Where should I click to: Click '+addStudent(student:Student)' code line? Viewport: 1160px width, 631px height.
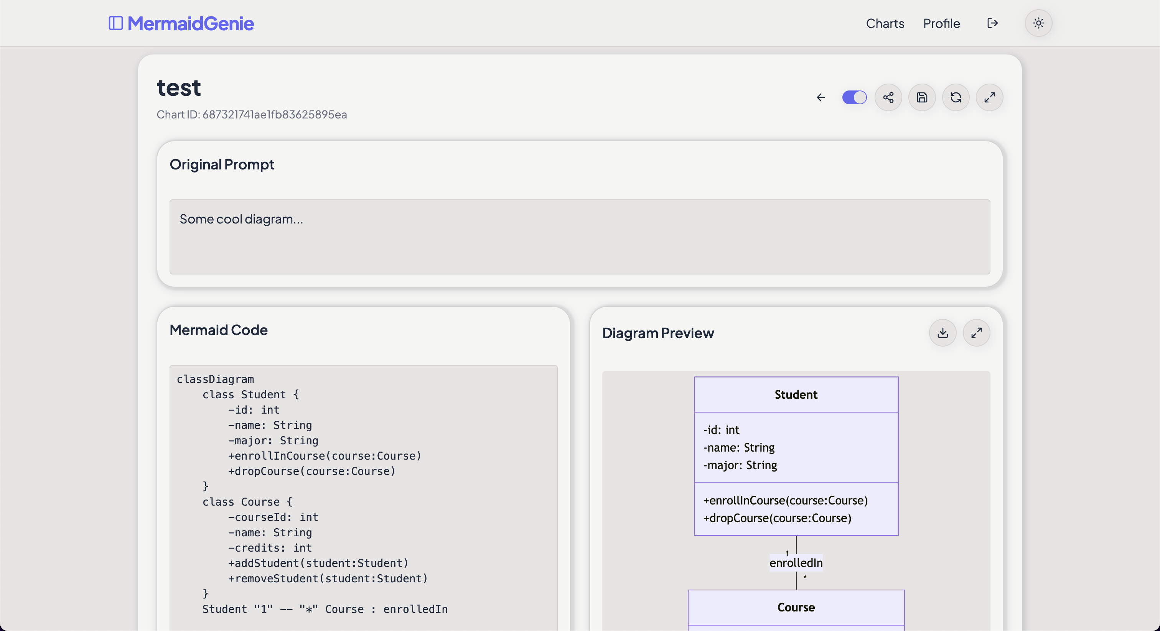[x=318, y=563]
